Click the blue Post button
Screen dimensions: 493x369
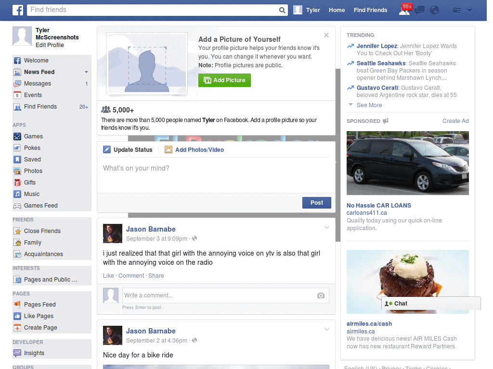tap(317, 203)
